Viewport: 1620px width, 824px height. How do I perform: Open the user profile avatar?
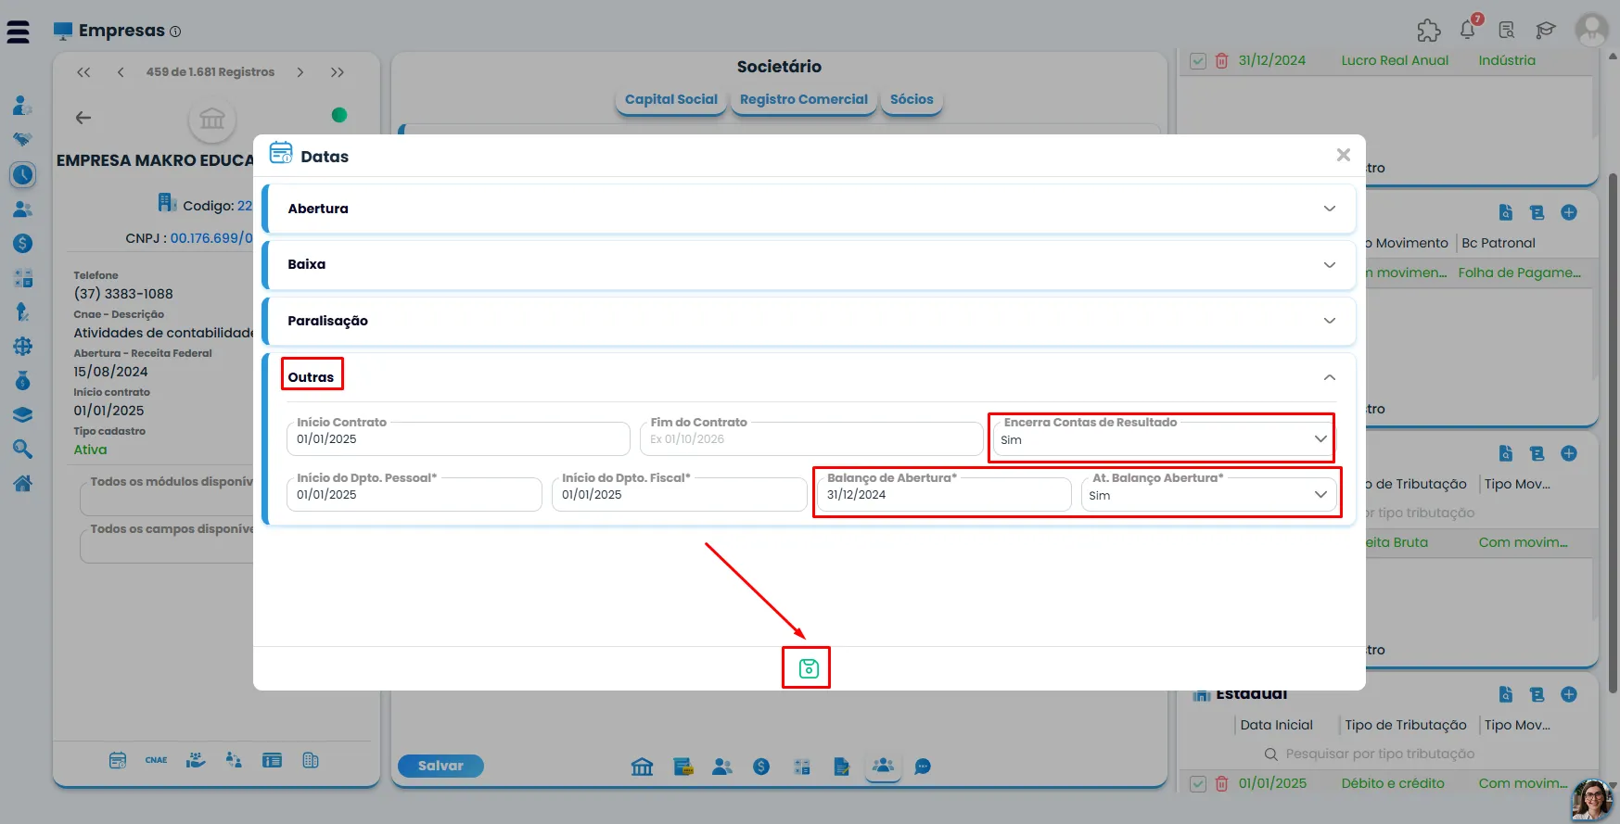(x=1592, y=30)
